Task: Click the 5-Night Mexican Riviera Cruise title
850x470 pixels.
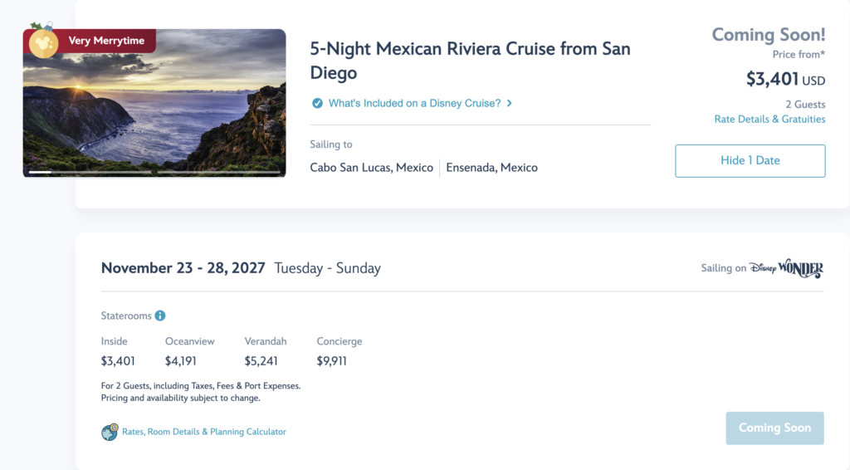Action: [470, 60]
